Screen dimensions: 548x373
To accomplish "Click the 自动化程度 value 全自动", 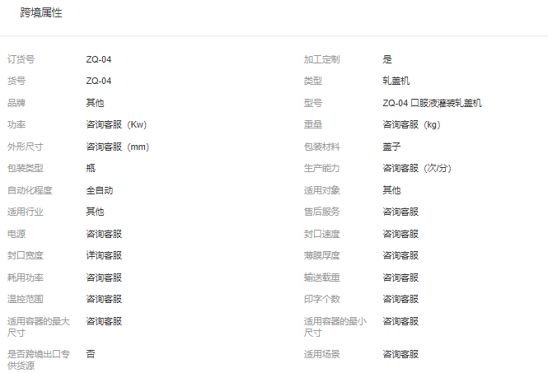I will tap(100, 190).
